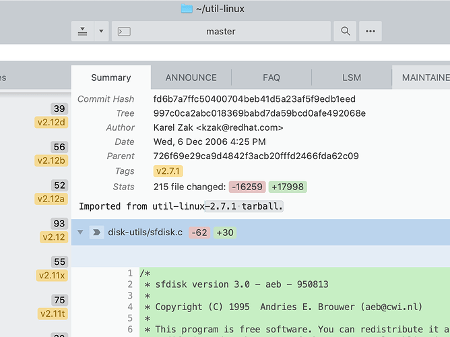The width and height of the screenshot is (450, 337).
Task: Click the file type icon beside sfdisk.c
Action: [x=96, y=233]
